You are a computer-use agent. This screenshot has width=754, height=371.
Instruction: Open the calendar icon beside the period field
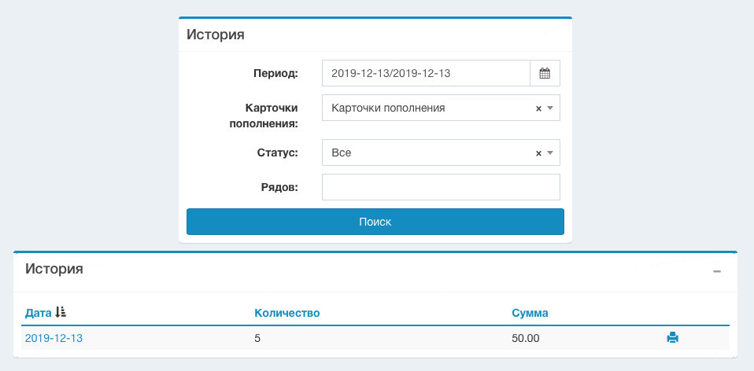tap(545, 73)
